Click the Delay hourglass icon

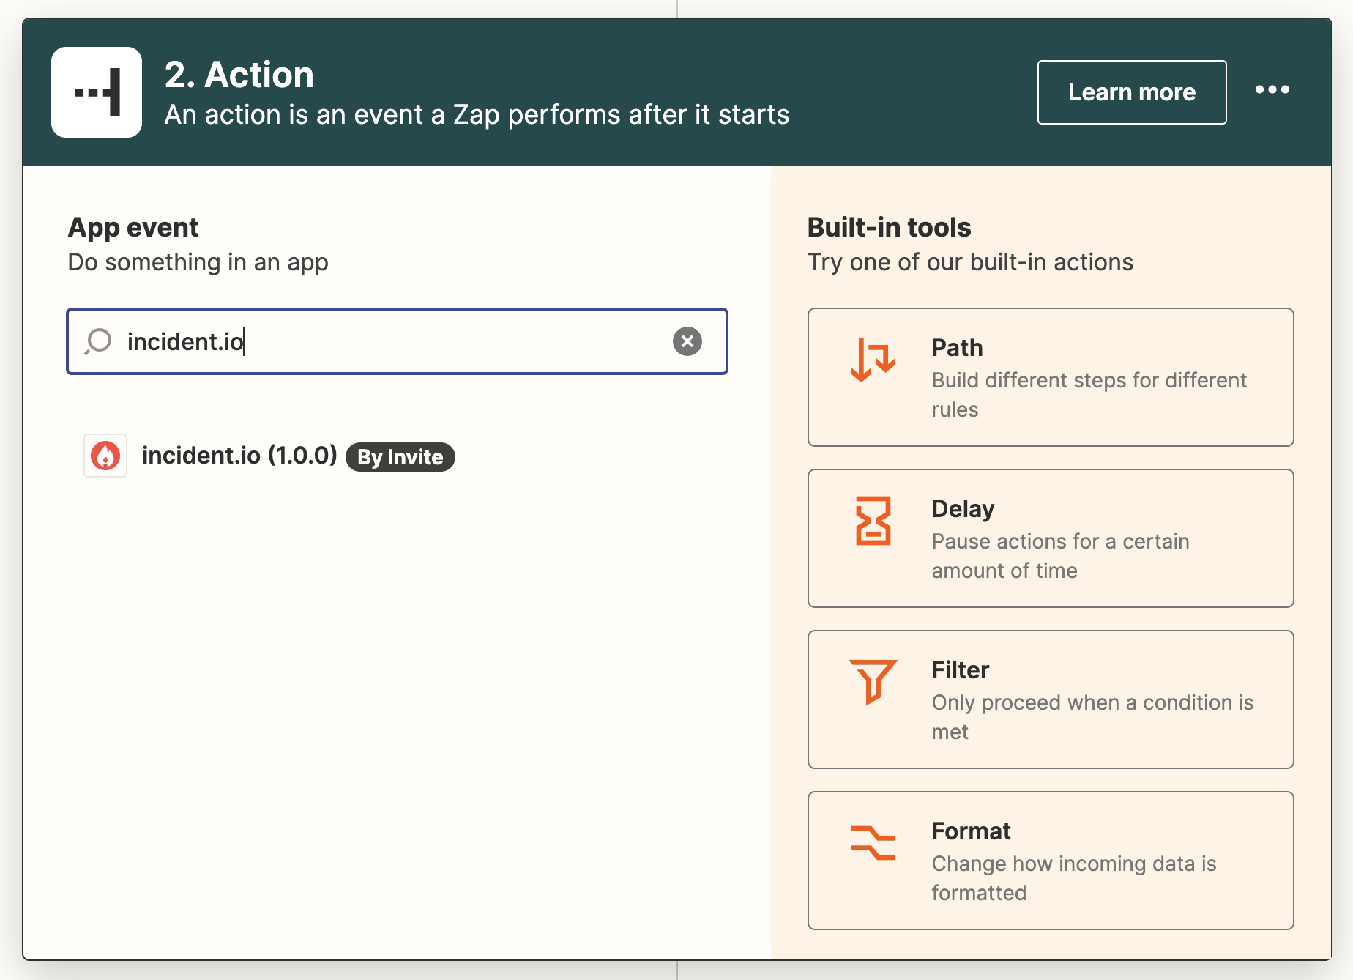coord(873,521)
